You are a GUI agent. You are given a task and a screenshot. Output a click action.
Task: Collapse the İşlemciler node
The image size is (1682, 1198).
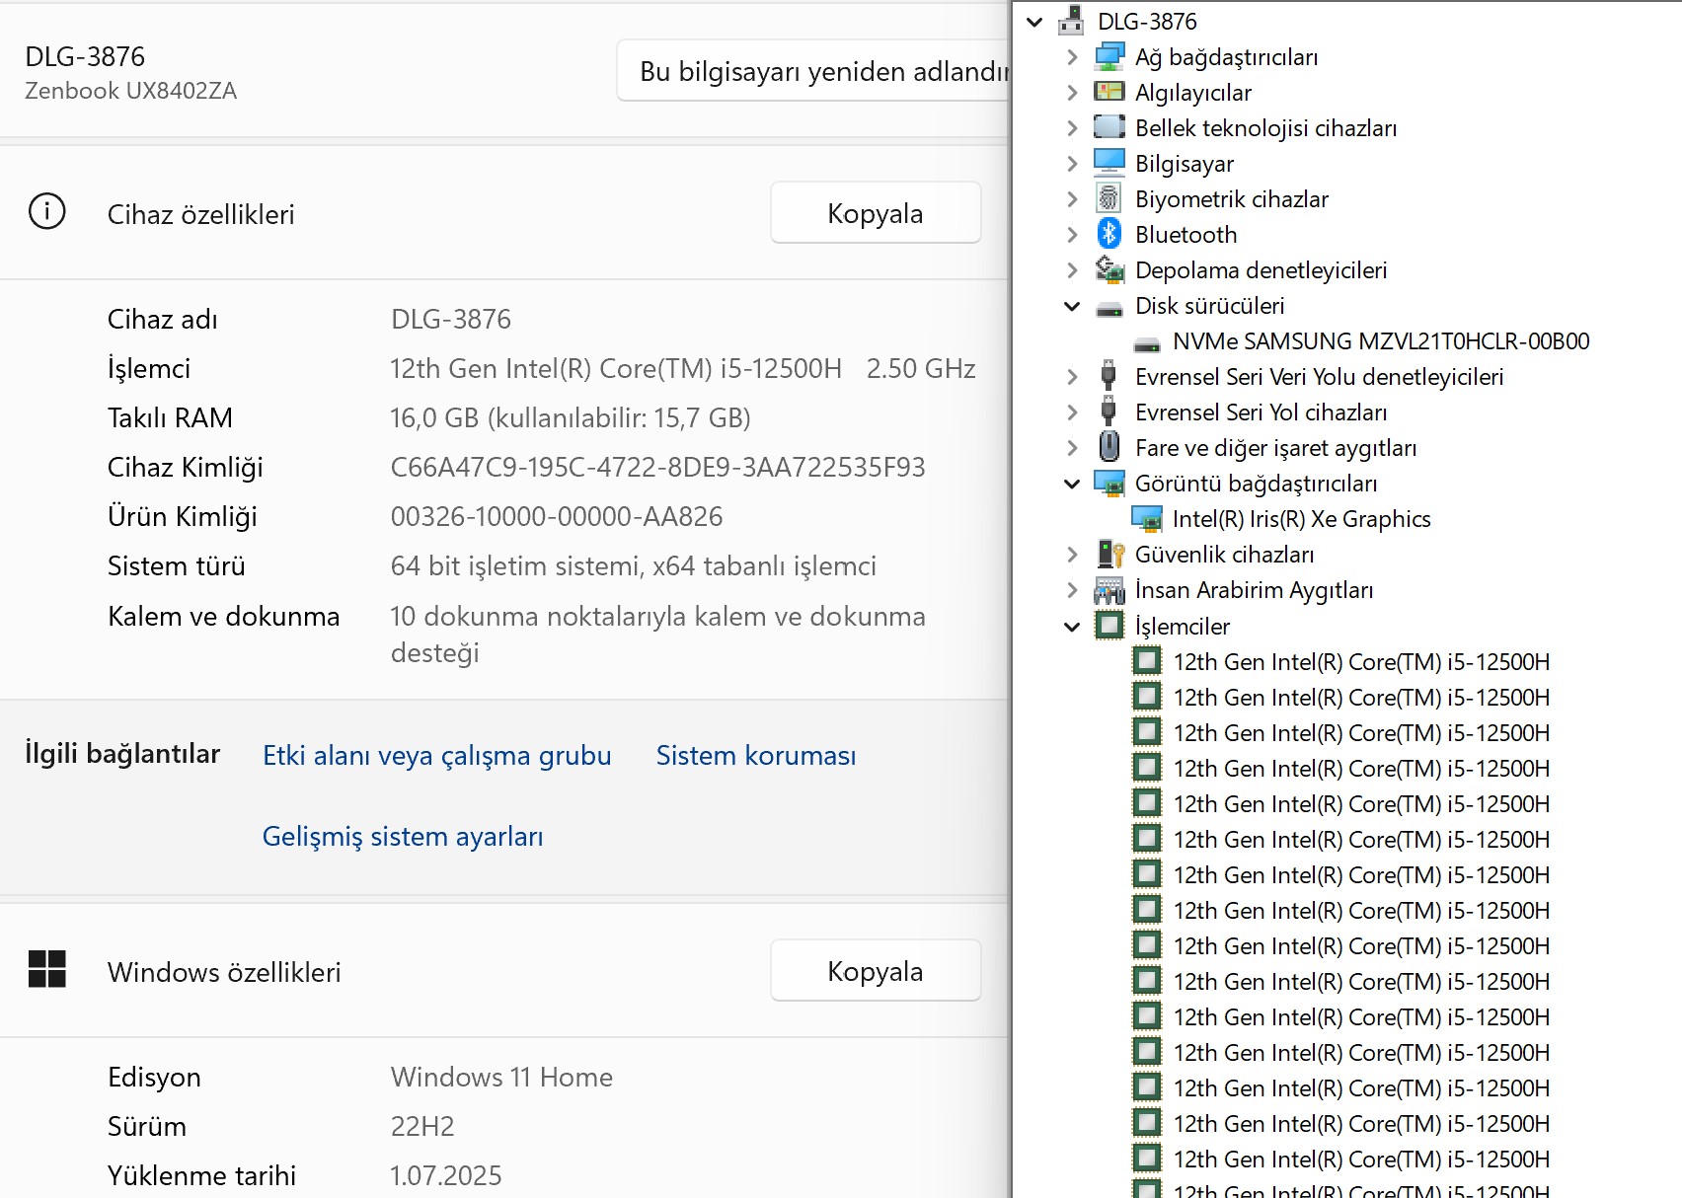point(1072,626)
